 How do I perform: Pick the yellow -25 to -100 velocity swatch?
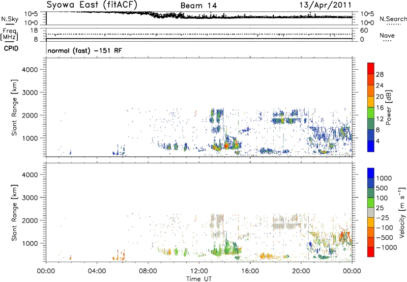click(x=371, y=222)
